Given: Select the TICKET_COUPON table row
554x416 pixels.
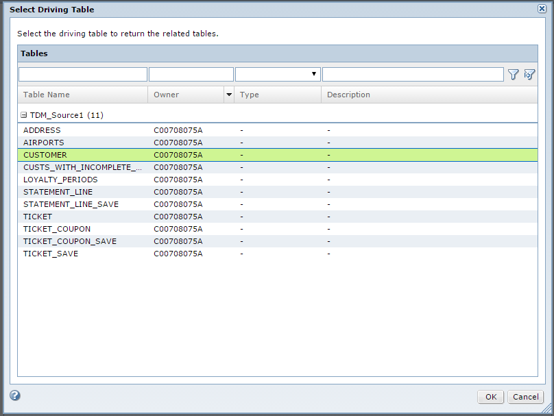Looking at the screenshot, I should 278,229.
